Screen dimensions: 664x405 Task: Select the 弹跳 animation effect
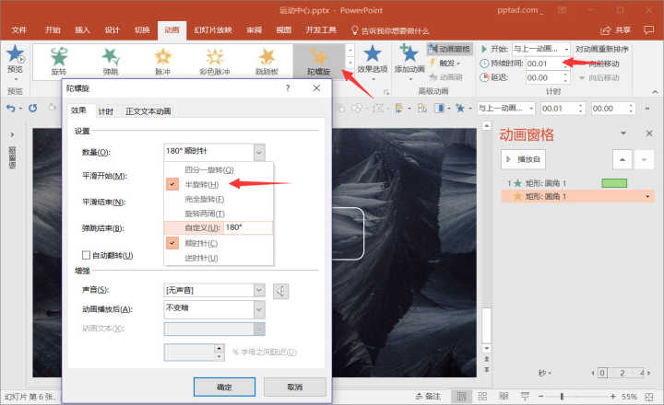point(111,62)
